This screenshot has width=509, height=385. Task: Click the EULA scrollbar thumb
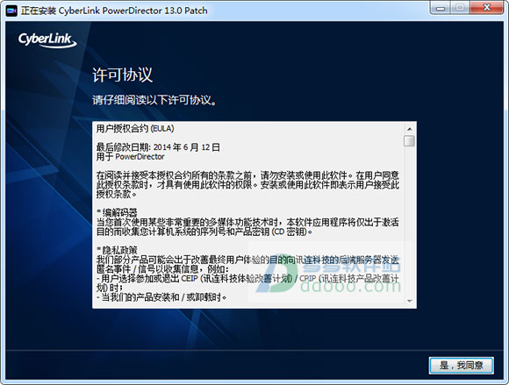coord(409,141)
